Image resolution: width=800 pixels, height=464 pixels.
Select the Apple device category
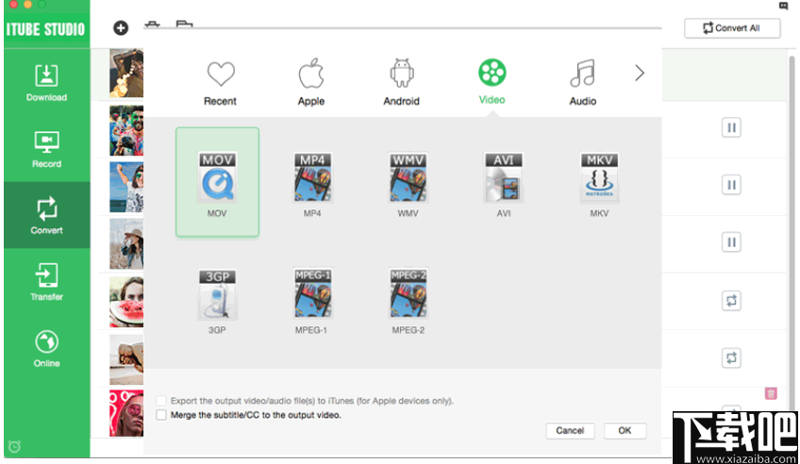click(x=311, y=82)
